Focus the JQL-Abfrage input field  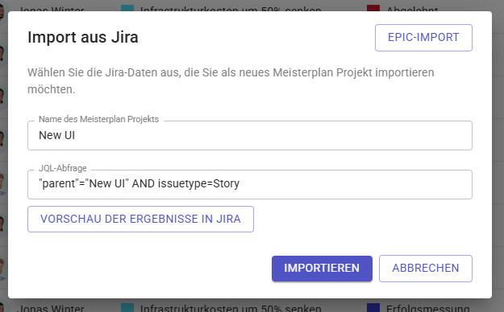pos(250,184)
